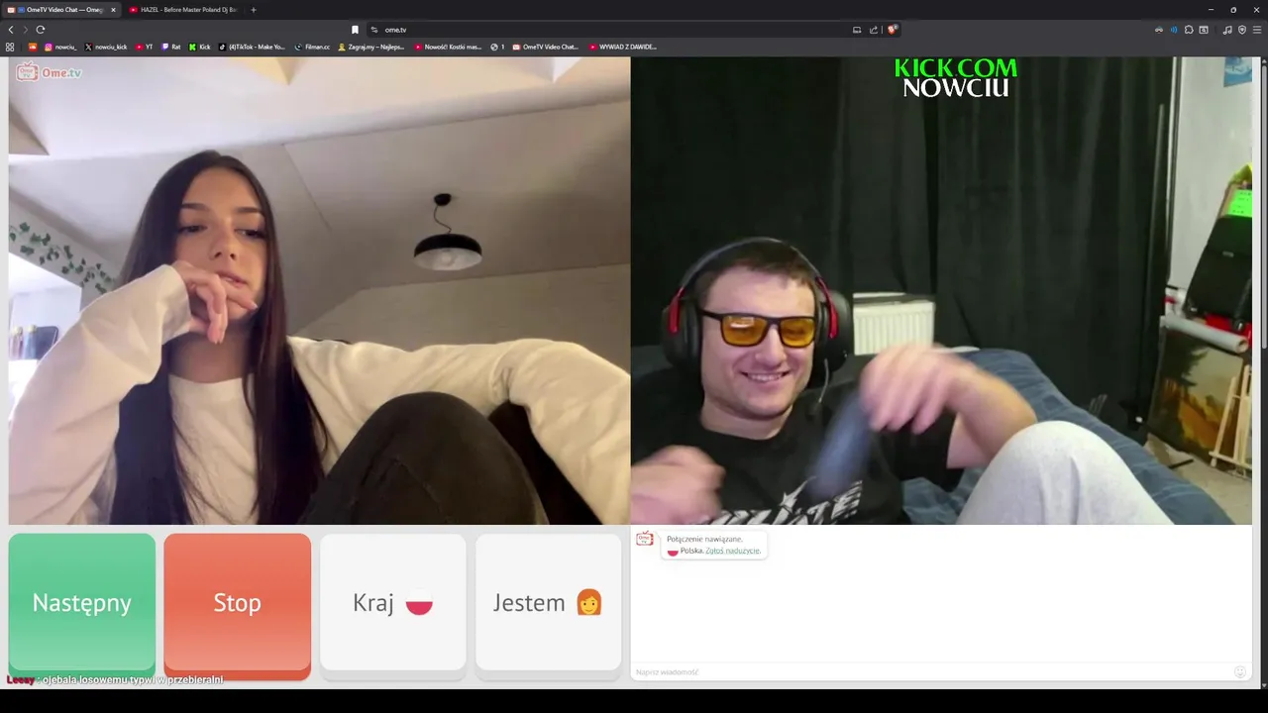1268x713 pixels.
Task: Open the Kick bookmark
Action: click(x=200, y=47)
